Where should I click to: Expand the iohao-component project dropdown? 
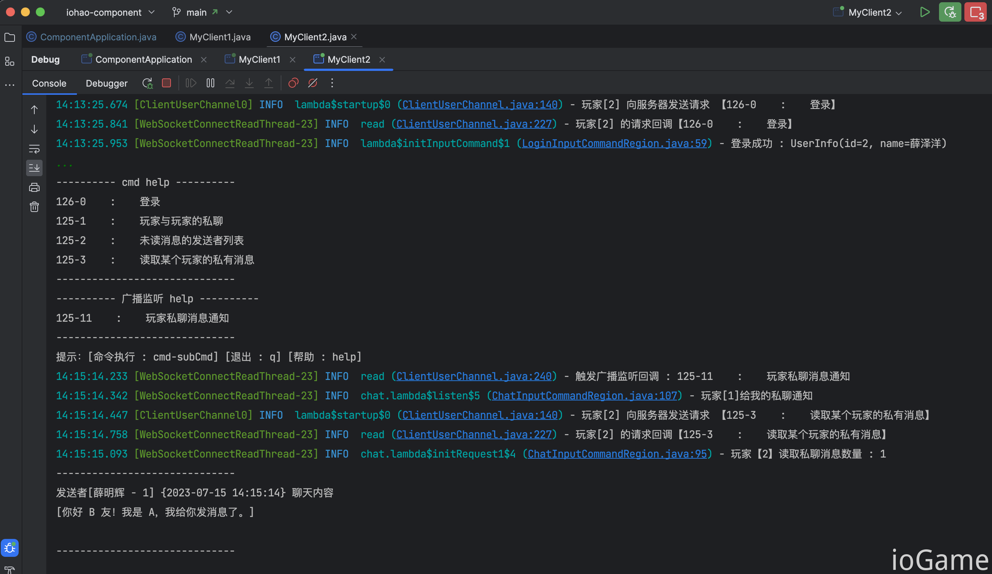tap(110, 13)
